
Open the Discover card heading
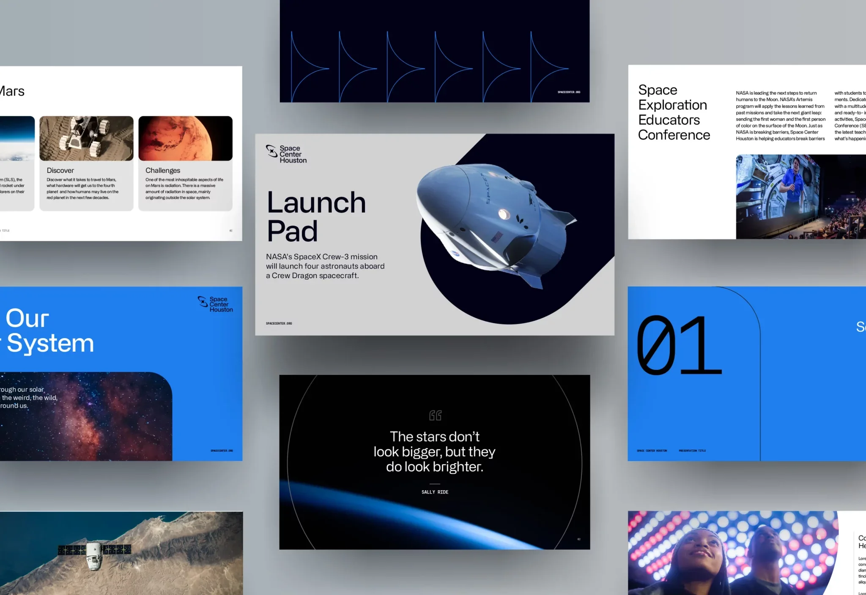coord(60,170)
